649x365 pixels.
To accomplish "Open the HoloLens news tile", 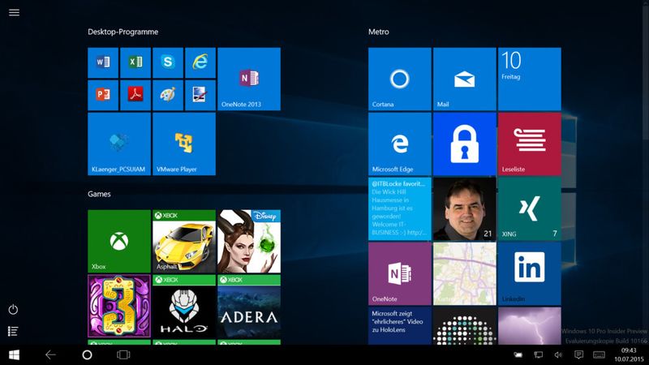I will (400, 326).
